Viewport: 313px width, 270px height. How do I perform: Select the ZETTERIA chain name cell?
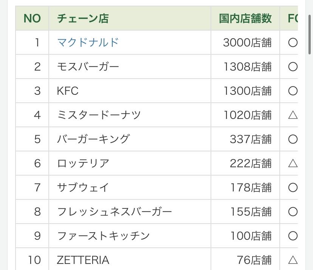click(83, 260)
